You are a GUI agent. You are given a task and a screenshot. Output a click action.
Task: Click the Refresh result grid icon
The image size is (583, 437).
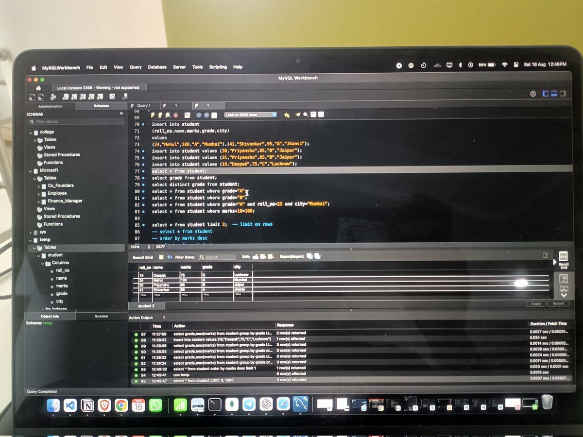[x=169, y=257]
